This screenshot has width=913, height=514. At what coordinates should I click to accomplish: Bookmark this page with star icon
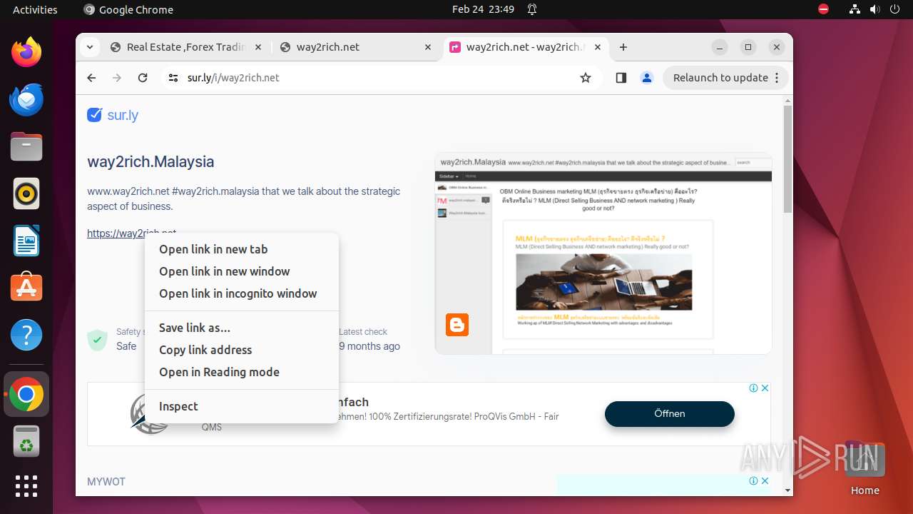point(586,78)
